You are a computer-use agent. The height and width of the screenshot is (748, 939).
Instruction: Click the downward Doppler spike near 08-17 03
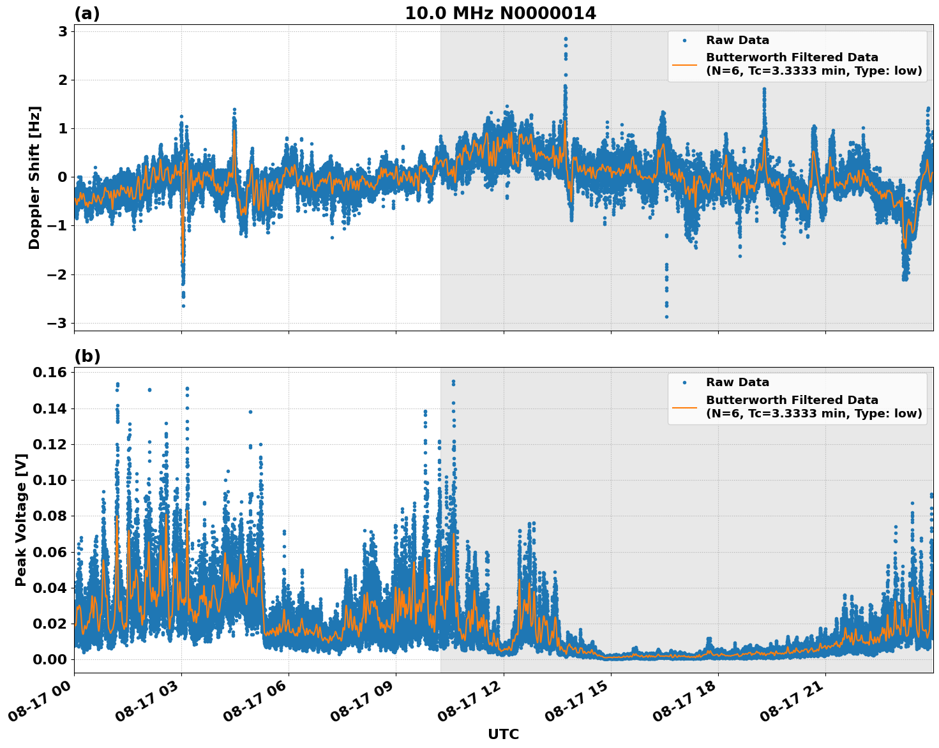(183, 305)
